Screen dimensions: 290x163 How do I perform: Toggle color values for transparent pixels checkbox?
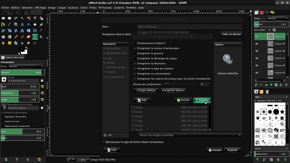135,79
